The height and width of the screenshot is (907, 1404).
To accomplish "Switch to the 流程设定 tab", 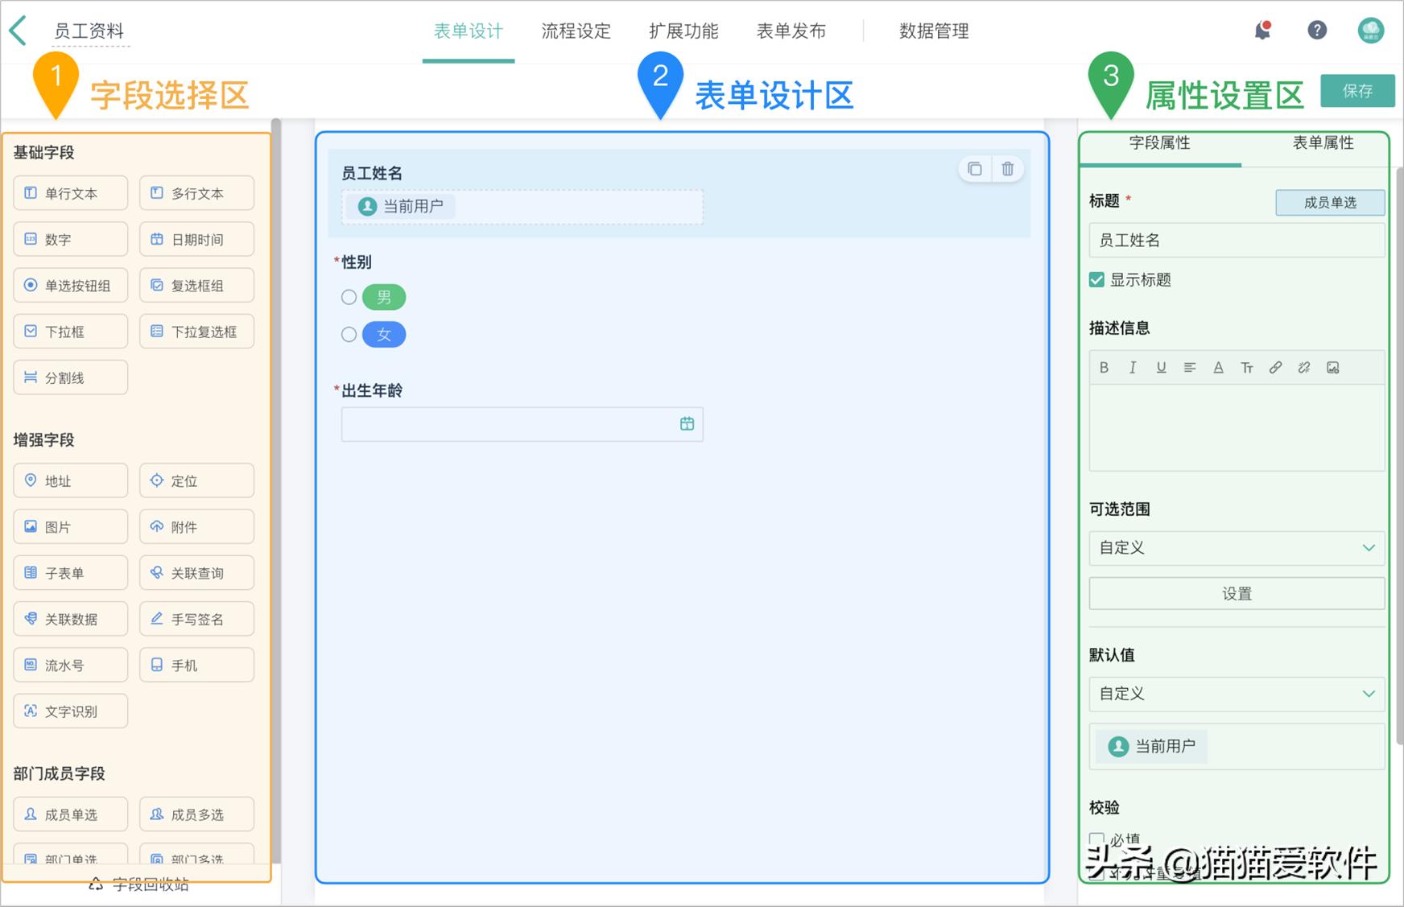I will [x=575, y=31].
